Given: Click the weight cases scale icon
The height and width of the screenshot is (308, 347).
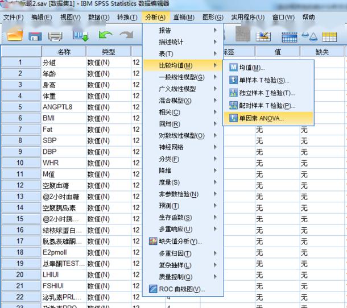Looking at the screenshot, I should [x=310, y=36].
